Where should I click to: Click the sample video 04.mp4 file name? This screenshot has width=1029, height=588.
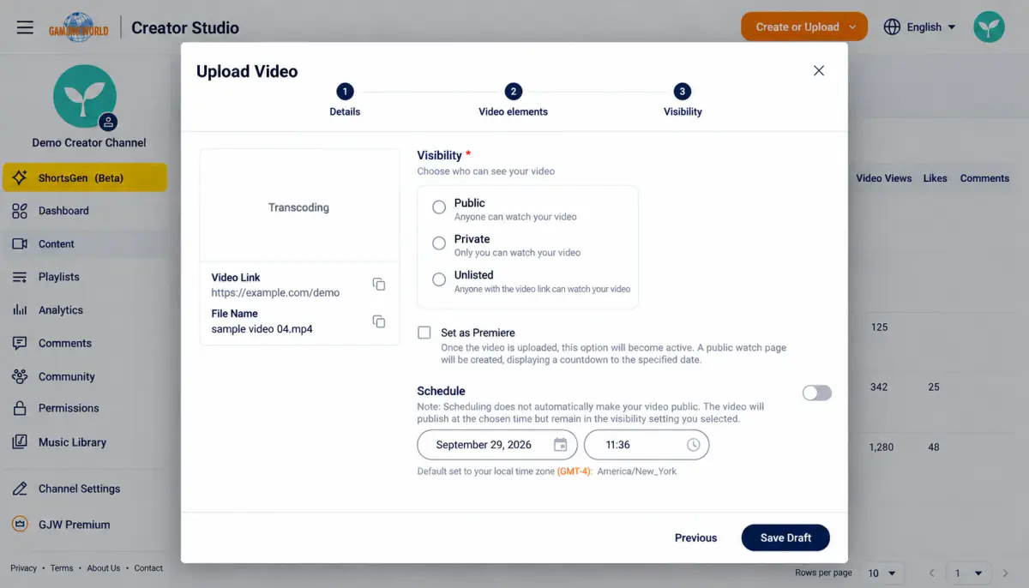[x=262, y=329]
